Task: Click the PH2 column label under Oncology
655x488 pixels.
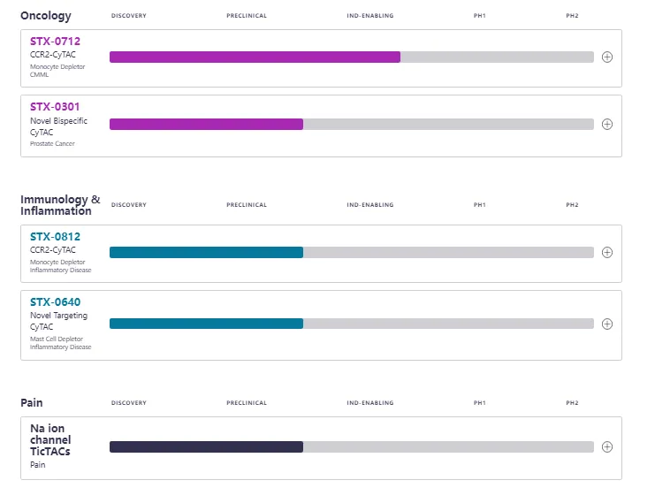Action: 572,16
